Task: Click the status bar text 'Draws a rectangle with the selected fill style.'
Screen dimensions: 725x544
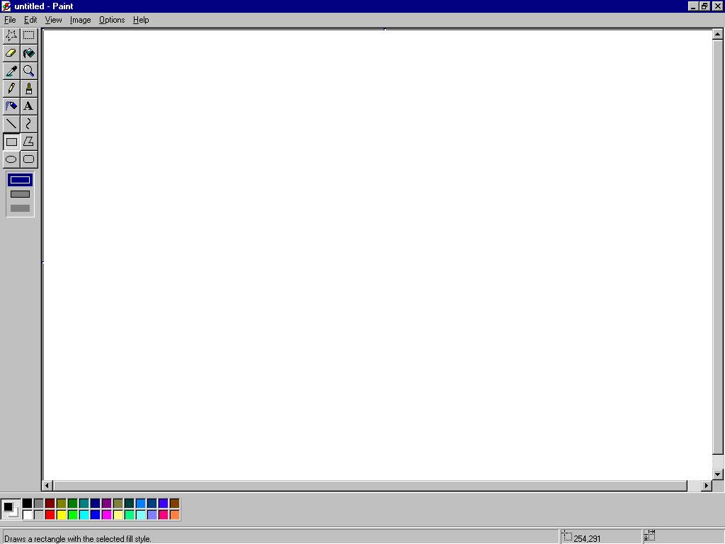Action: [x=78, y=539]
